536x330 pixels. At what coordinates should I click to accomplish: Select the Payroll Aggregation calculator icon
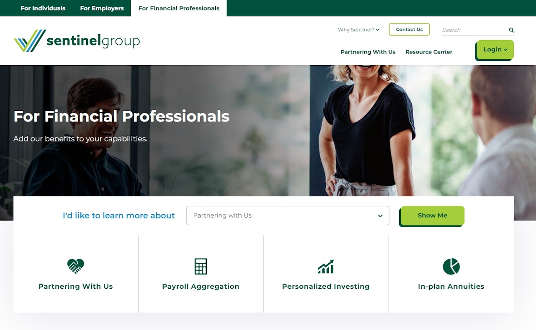[201, 266]
